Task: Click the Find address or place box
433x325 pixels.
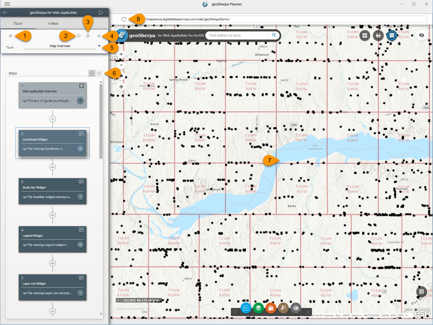Action: (238, 35)
